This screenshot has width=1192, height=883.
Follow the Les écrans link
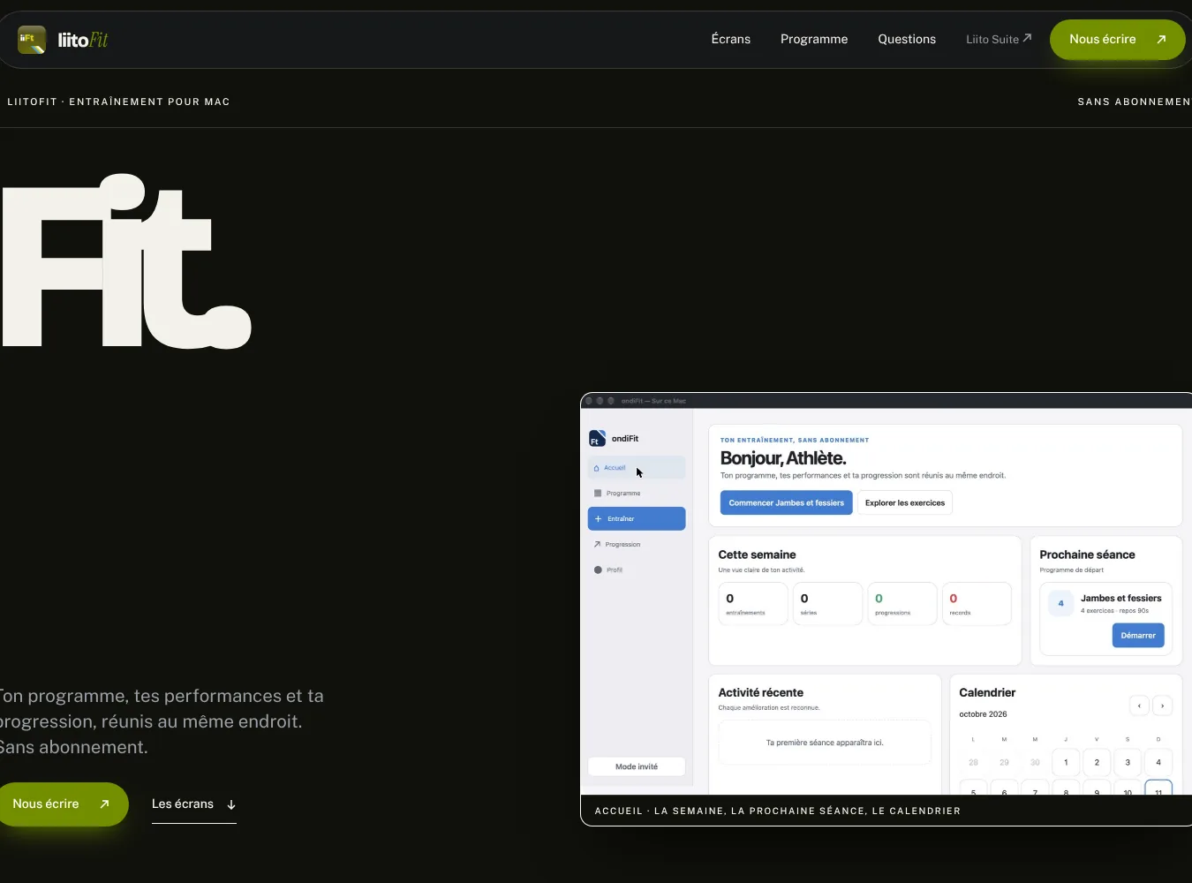pyautogui.click(x=193, y=804)
